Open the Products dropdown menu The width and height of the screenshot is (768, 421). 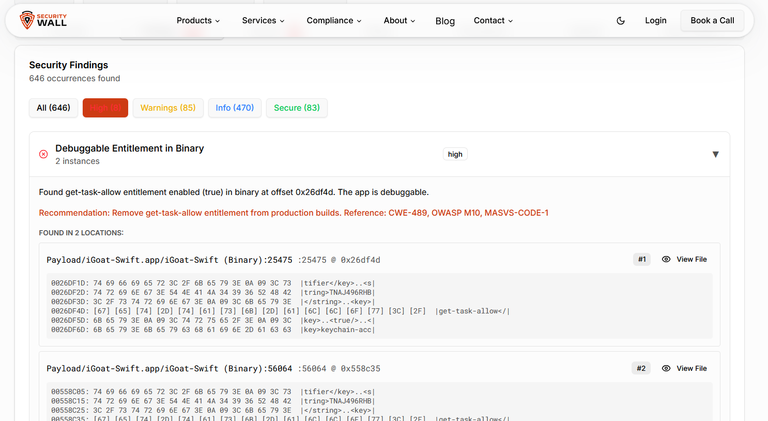coord(198,21)
